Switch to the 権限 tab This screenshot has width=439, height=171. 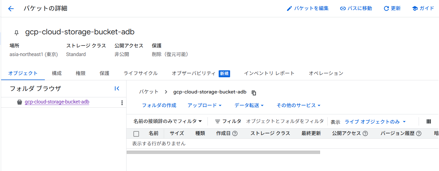[x=81, y=73]
